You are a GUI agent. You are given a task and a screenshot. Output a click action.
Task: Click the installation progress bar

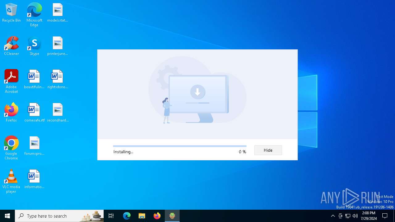[x=180, y=146]
